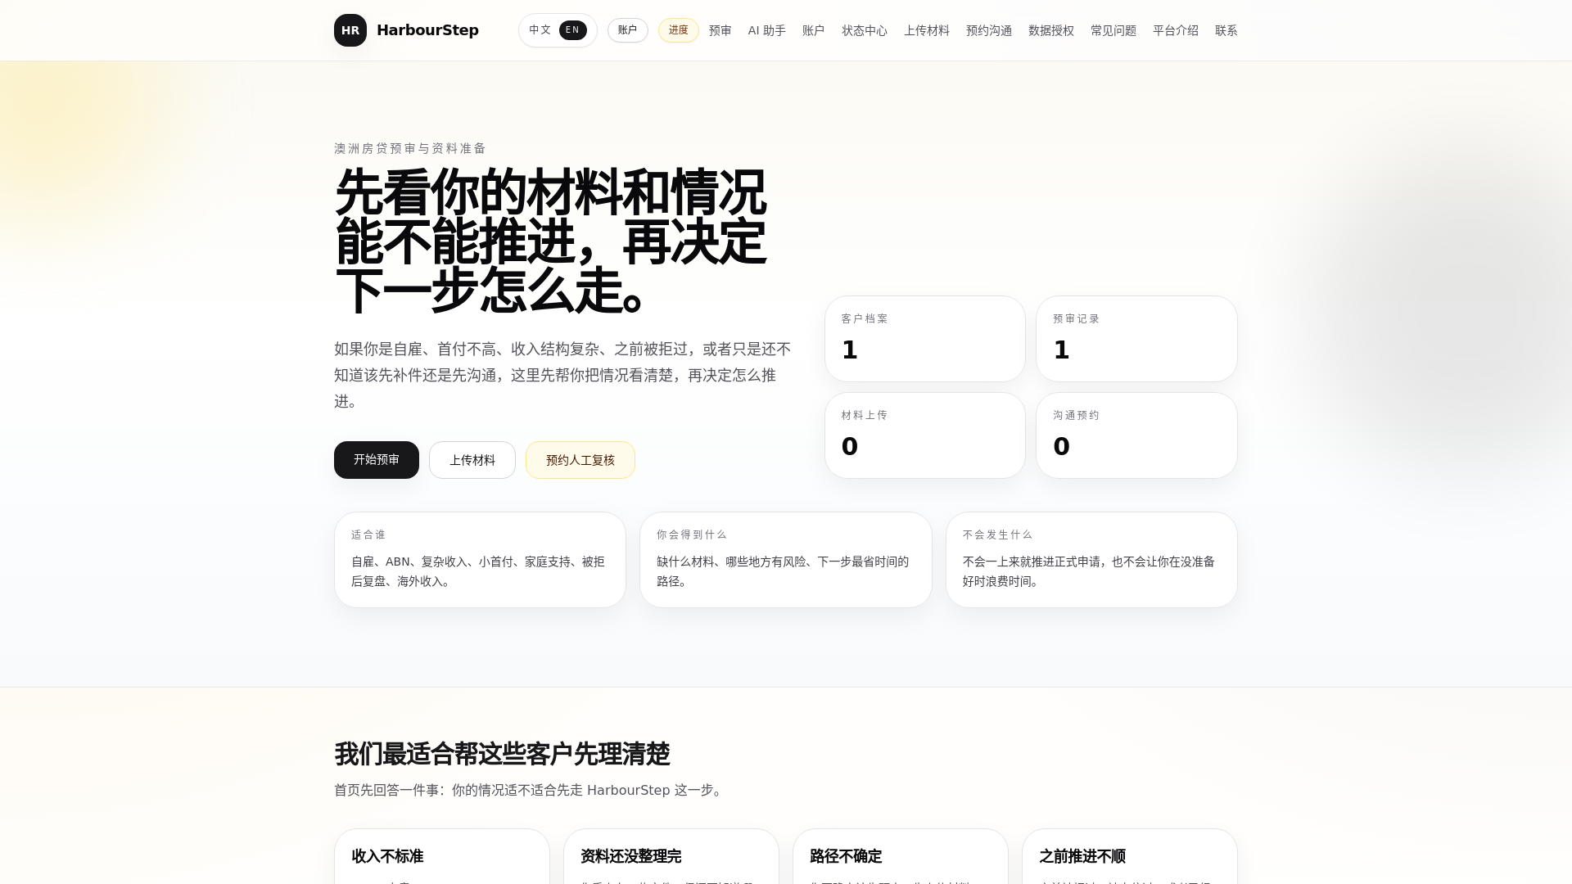Image resolution: width=1572 pixels, height=884 pixels.
Task: Click the 开始预审 button
Action: [377, 460]
